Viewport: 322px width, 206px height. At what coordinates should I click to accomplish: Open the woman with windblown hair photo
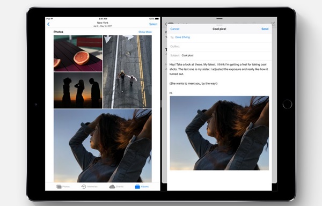tap(103, 146)
